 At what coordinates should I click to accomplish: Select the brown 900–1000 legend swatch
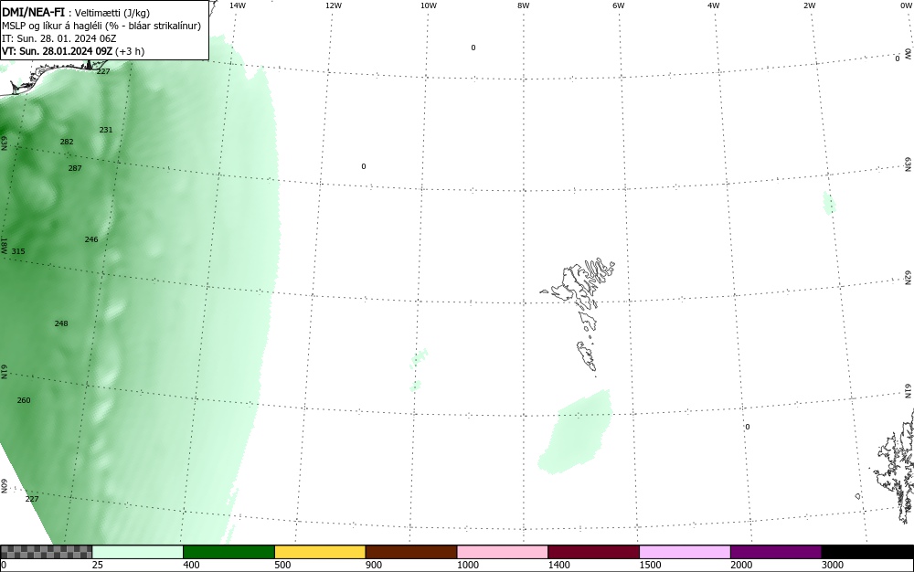tap(411, 552)
